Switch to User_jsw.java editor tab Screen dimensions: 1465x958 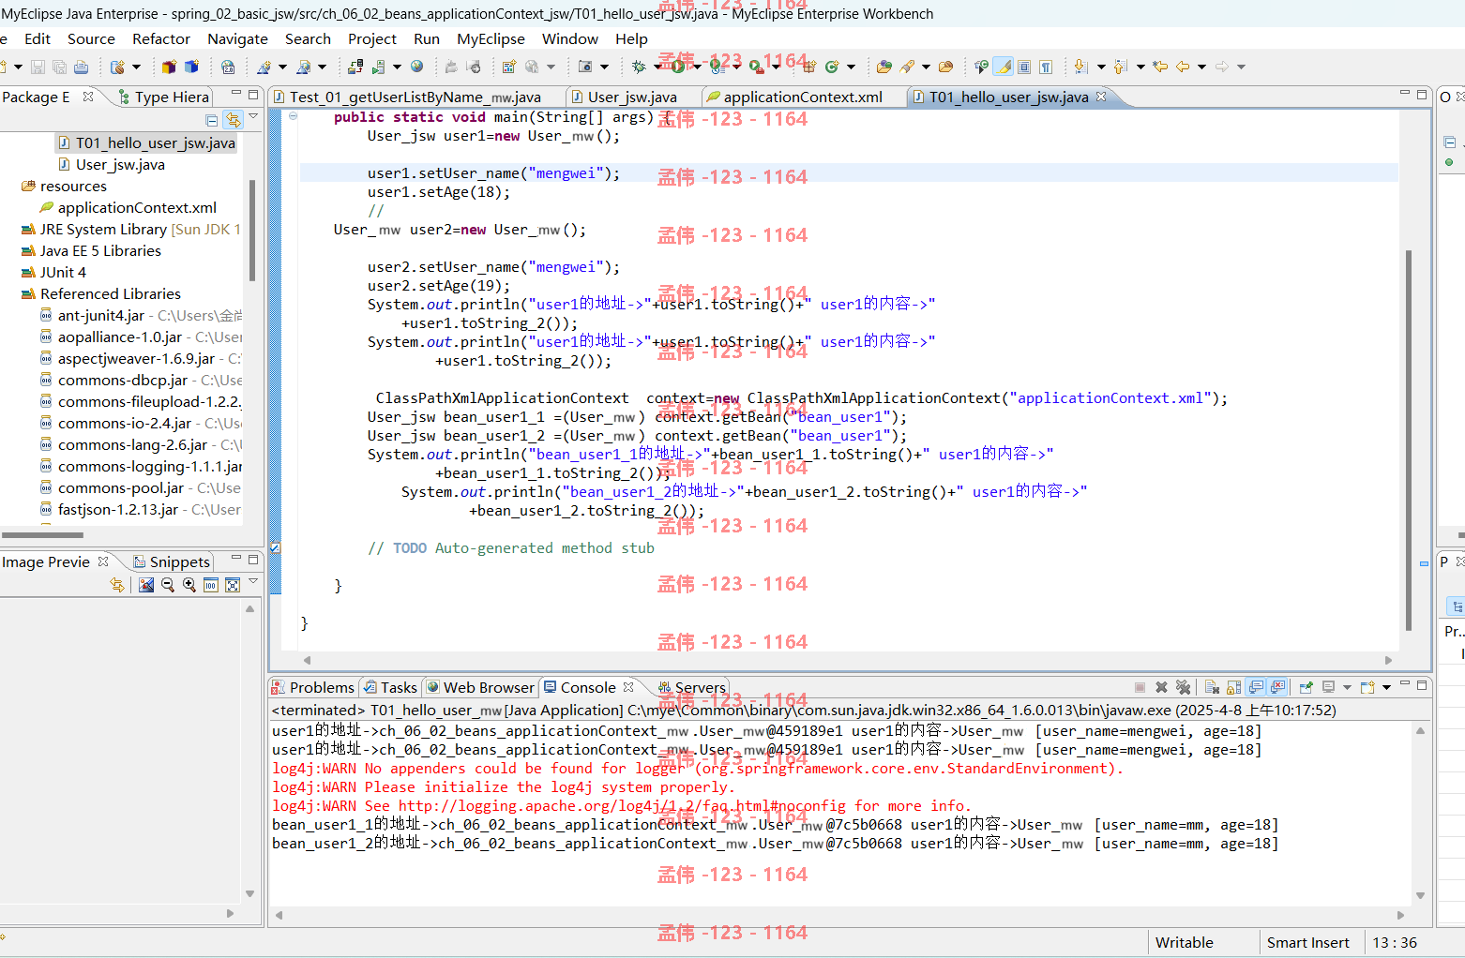pos(624,97)
